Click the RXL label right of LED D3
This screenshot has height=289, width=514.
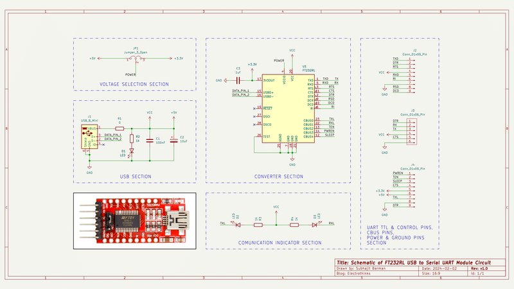tap(332, 223)
